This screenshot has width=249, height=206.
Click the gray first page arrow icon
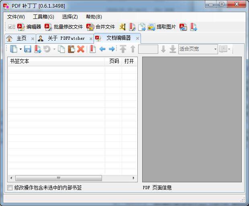[123, 49]
